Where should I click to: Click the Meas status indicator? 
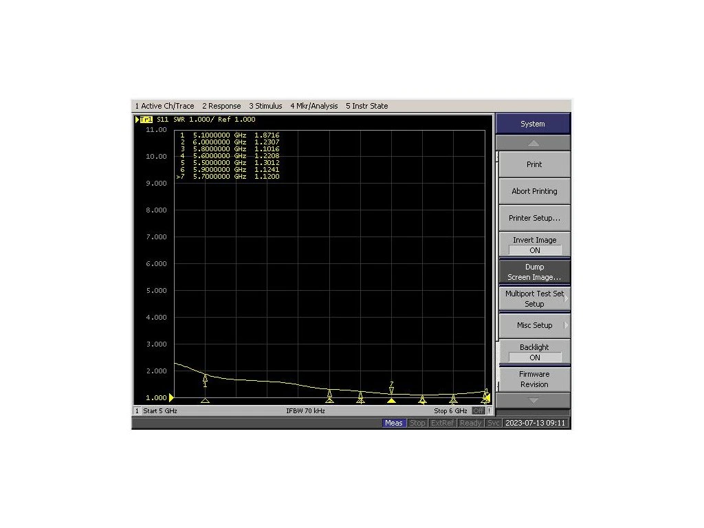[393, 423]
